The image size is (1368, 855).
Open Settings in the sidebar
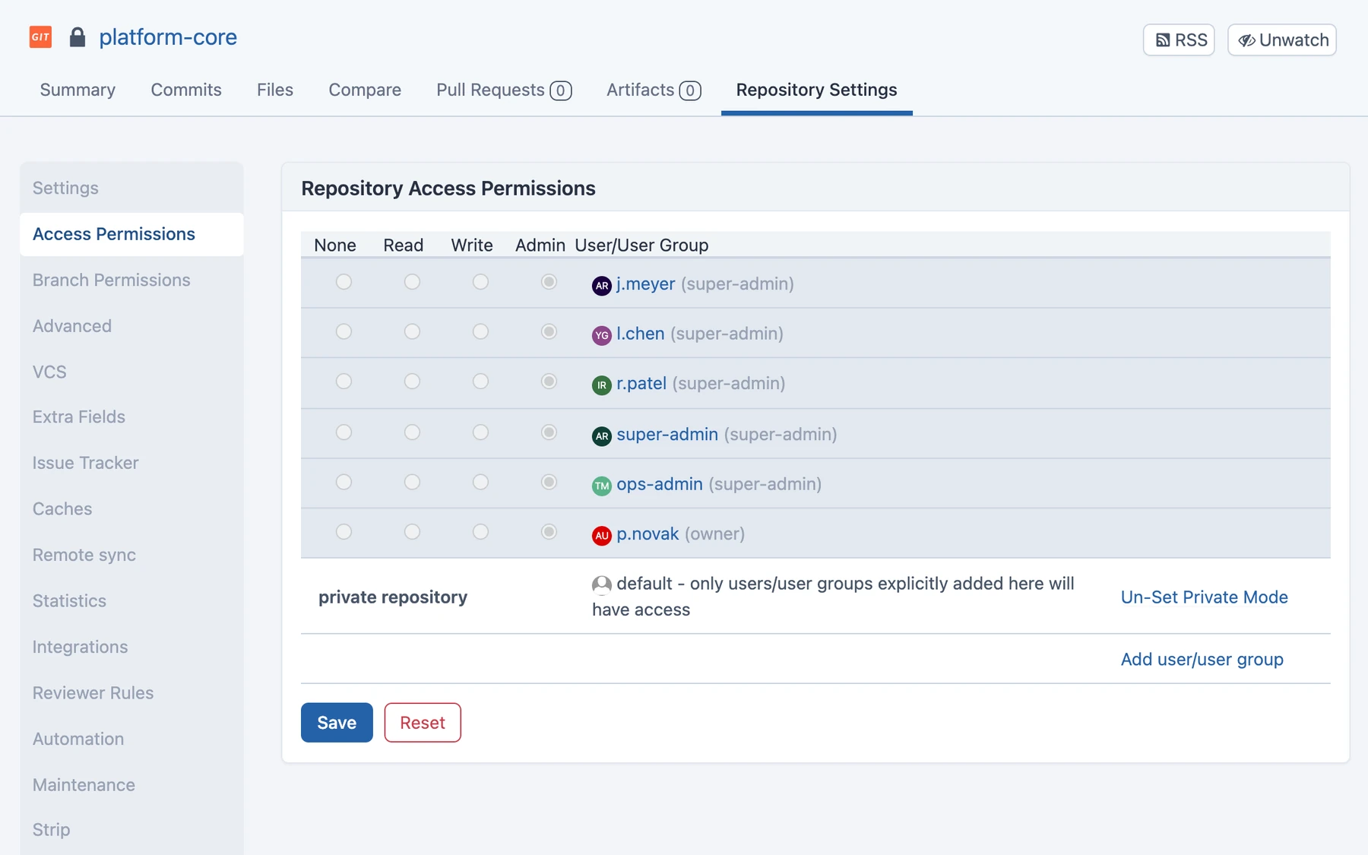(131, 188)
